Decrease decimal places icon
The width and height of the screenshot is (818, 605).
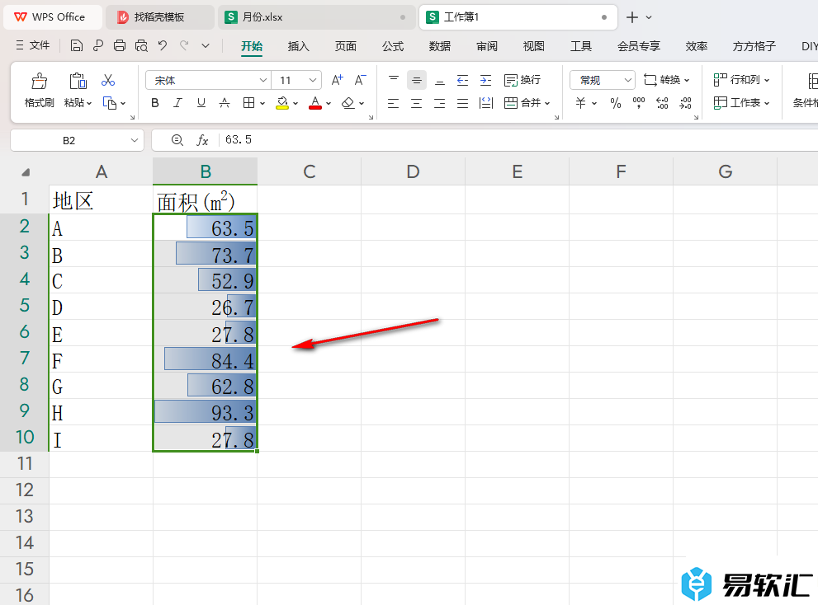pyautogui.click(x=685, y=103)
